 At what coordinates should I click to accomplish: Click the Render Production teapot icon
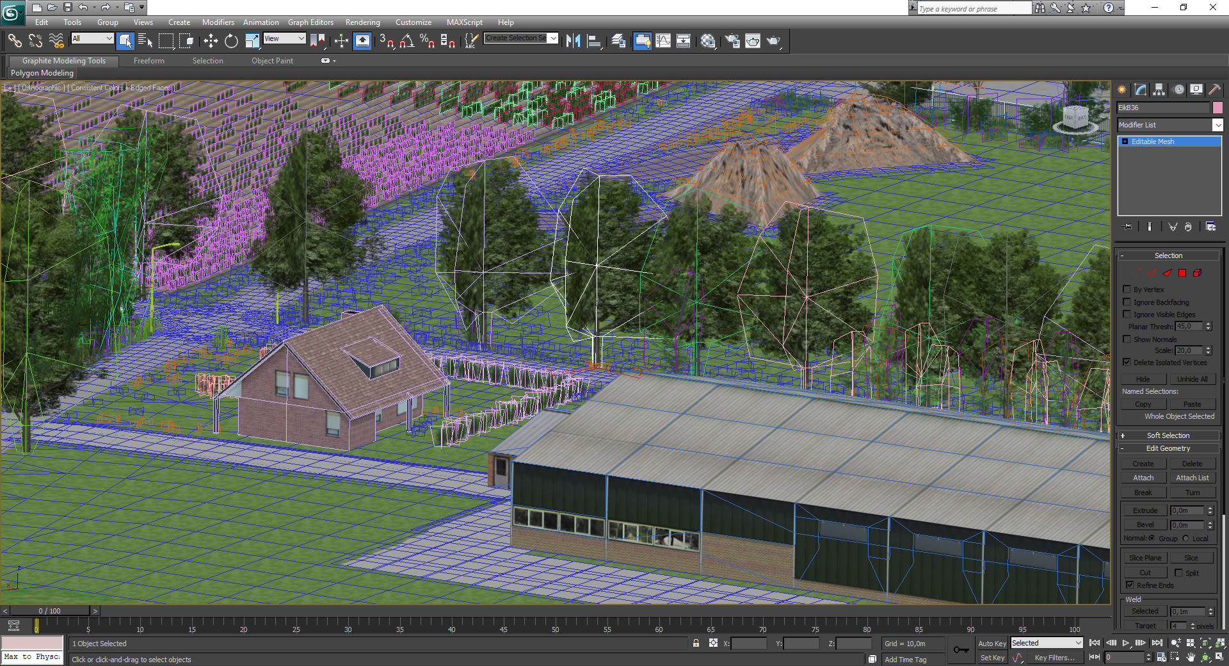pos(774,41)
